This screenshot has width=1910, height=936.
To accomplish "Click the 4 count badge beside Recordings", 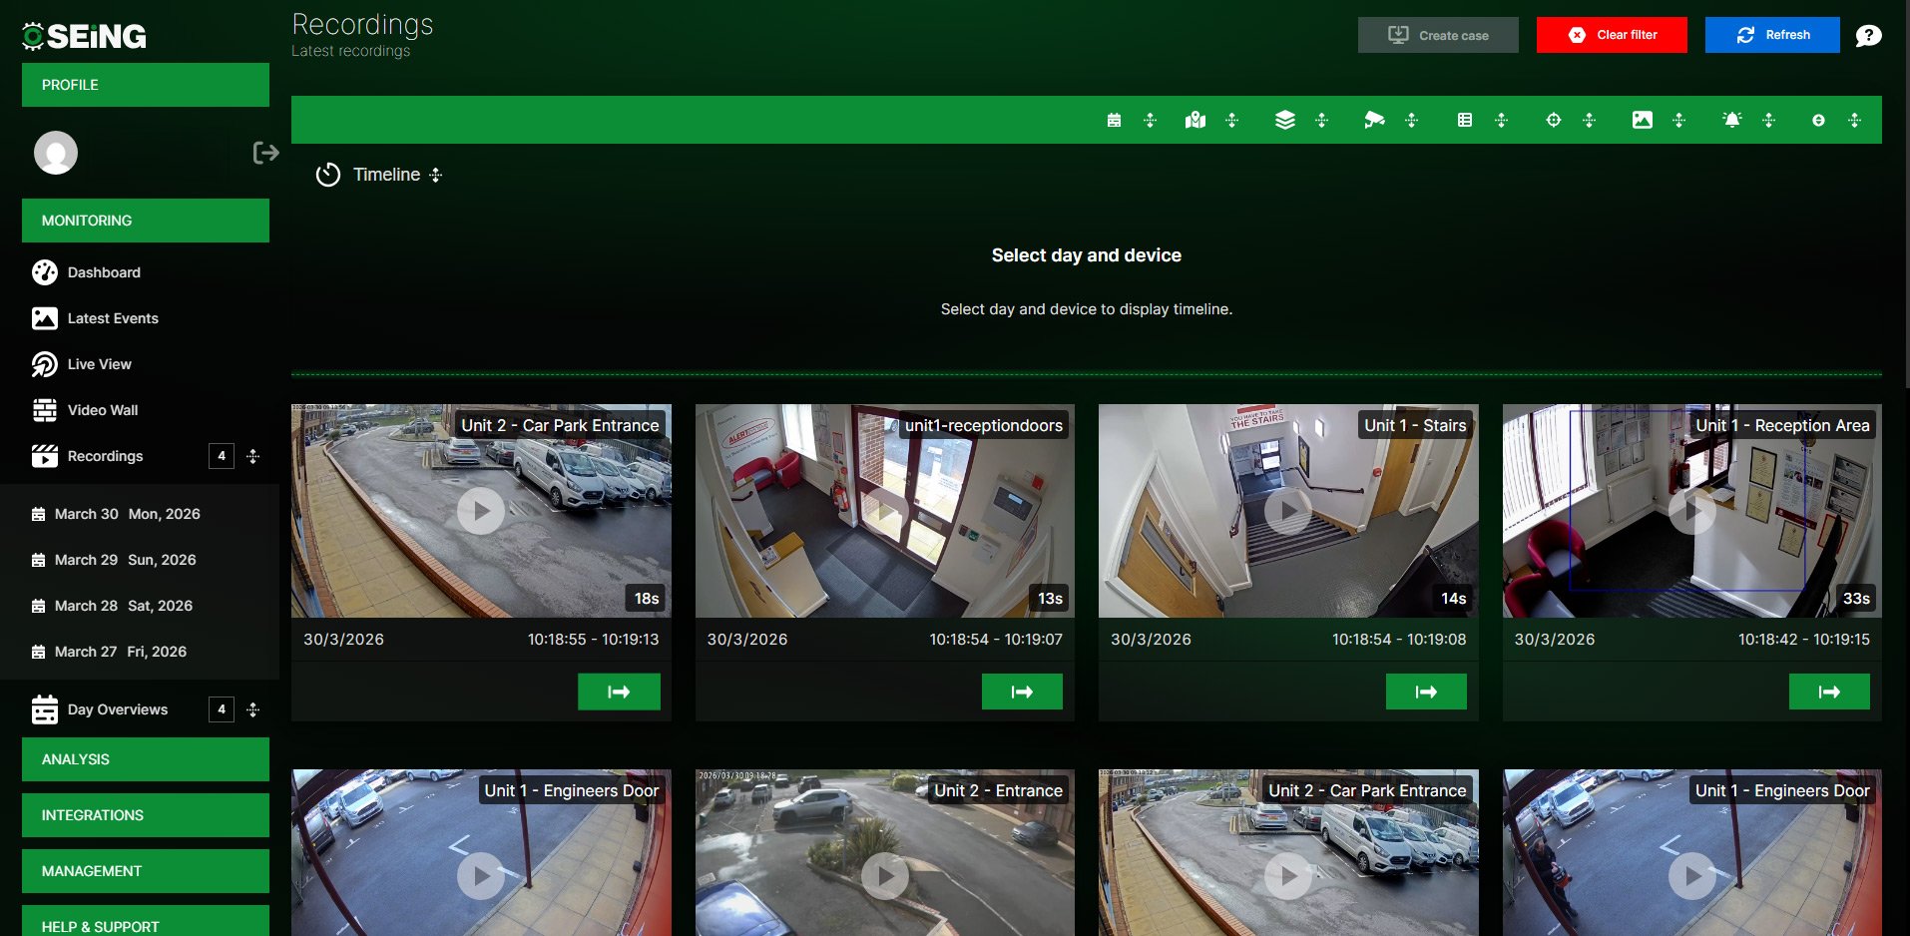I will click(x=222, y=456).
